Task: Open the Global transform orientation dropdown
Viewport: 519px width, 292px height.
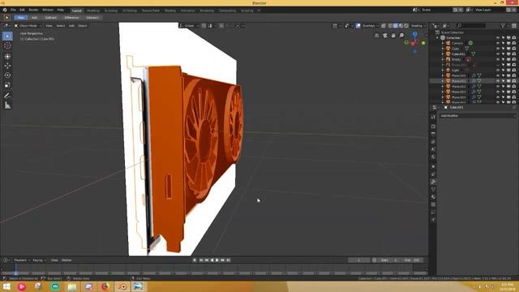Action: (190, 26)
